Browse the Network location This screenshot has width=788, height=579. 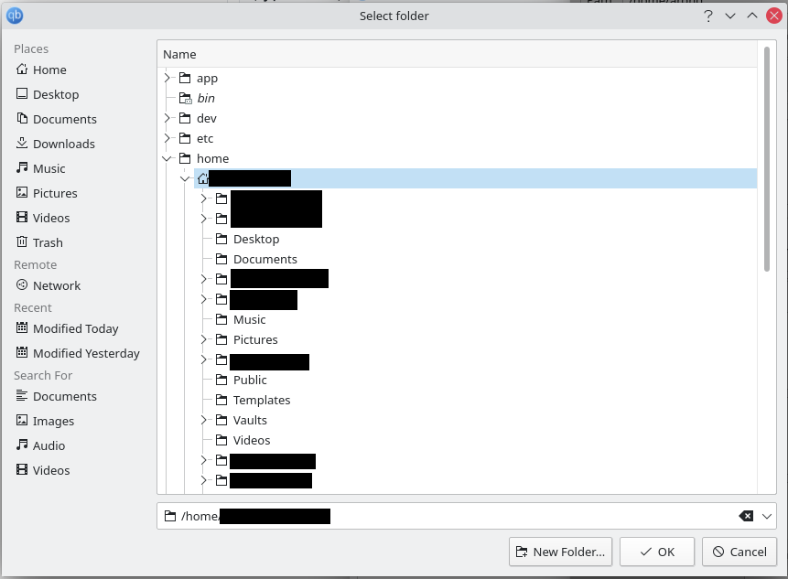tap(55, 285)
